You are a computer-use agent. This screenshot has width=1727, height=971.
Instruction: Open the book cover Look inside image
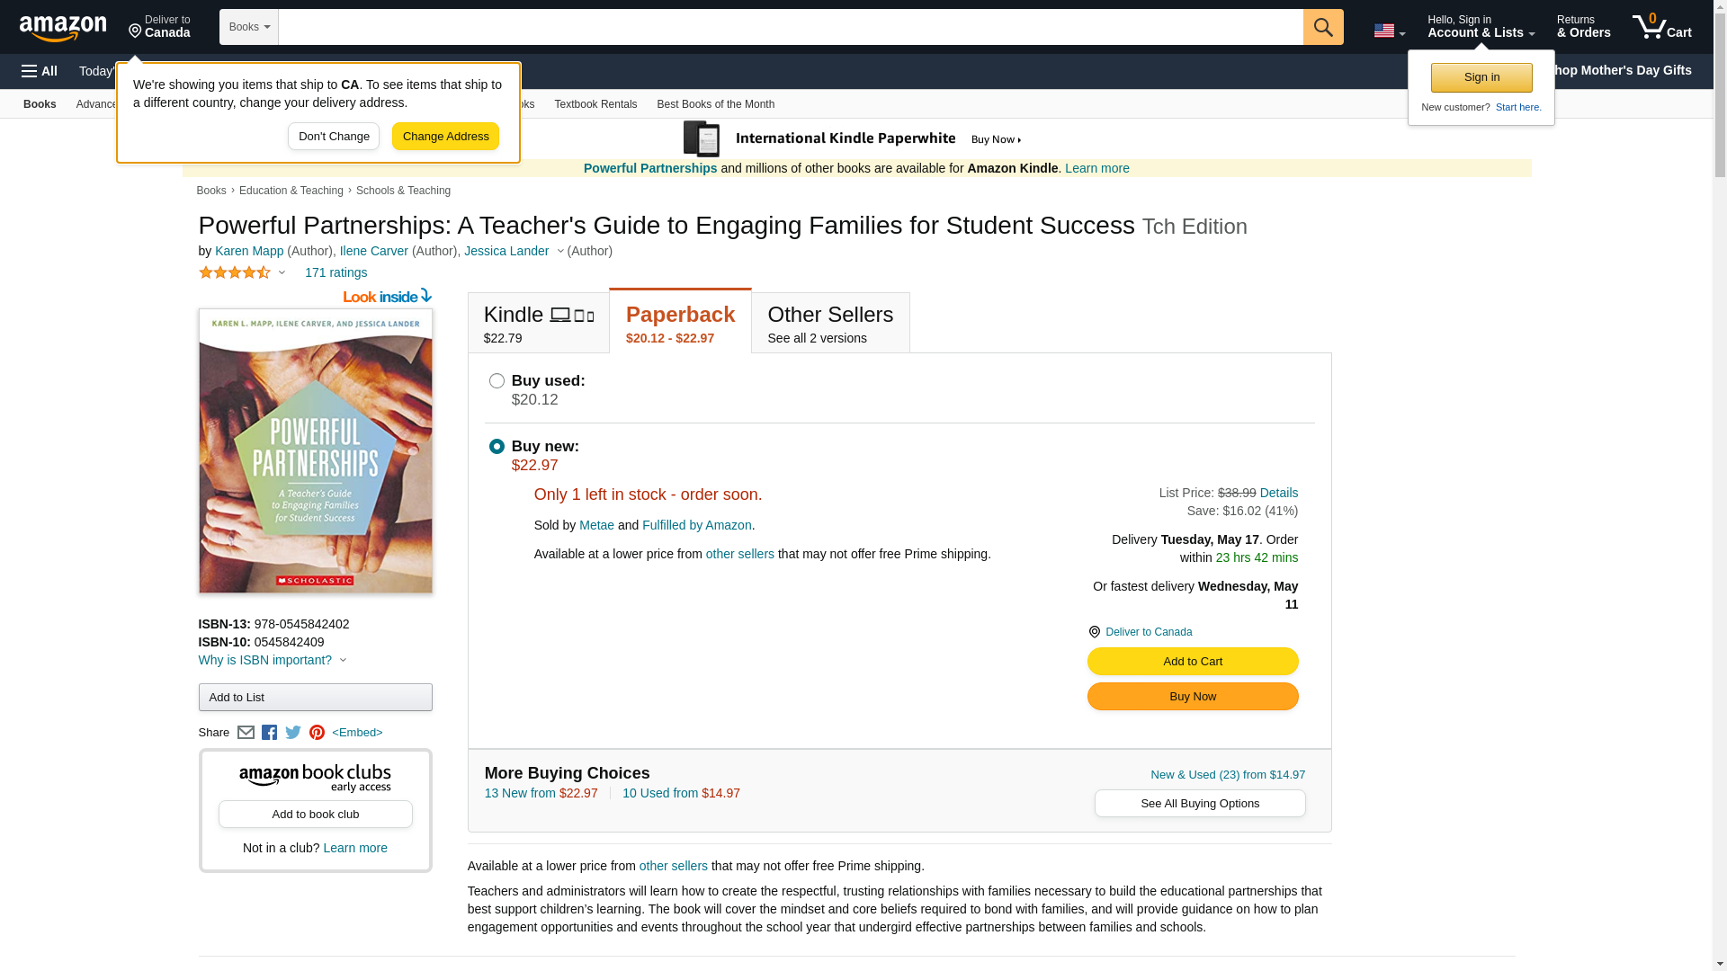(315, 450)
